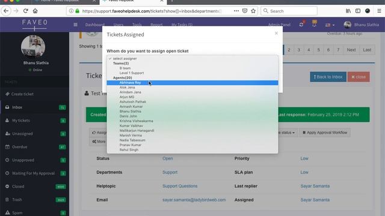Open Support Questions helptopic link
This screenshot has width=385, height=216.
point(180,186)
